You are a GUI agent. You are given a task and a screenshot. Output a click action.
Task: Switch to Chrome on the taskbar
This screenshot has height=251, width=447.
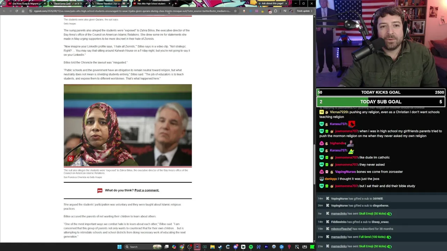tap(182, 247)
